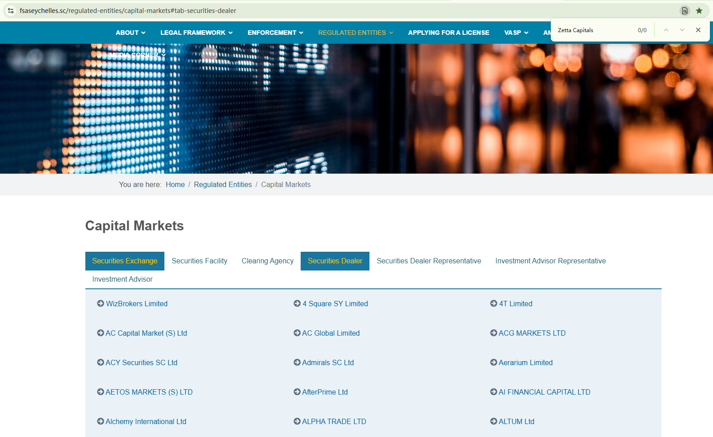The image size is (713, 437).
Task: Click the arrow icon beside 4T Limited
Action: click(x=494, y=304)
